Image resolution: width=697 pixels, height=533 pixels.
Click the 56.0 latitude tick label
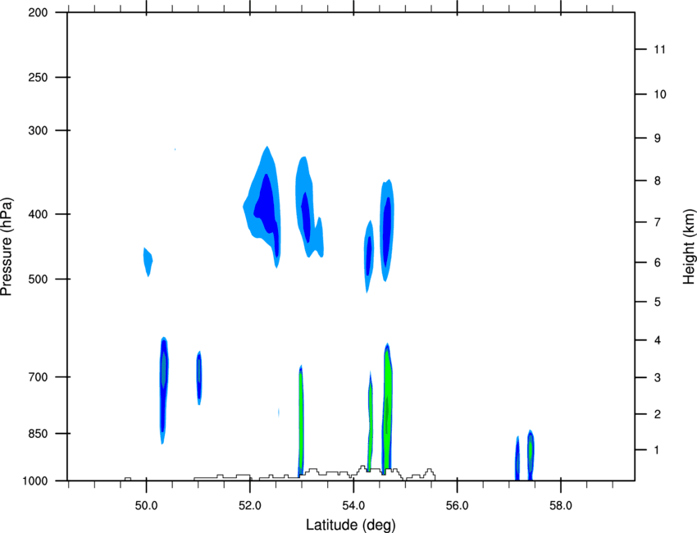[x=457, y=506]
